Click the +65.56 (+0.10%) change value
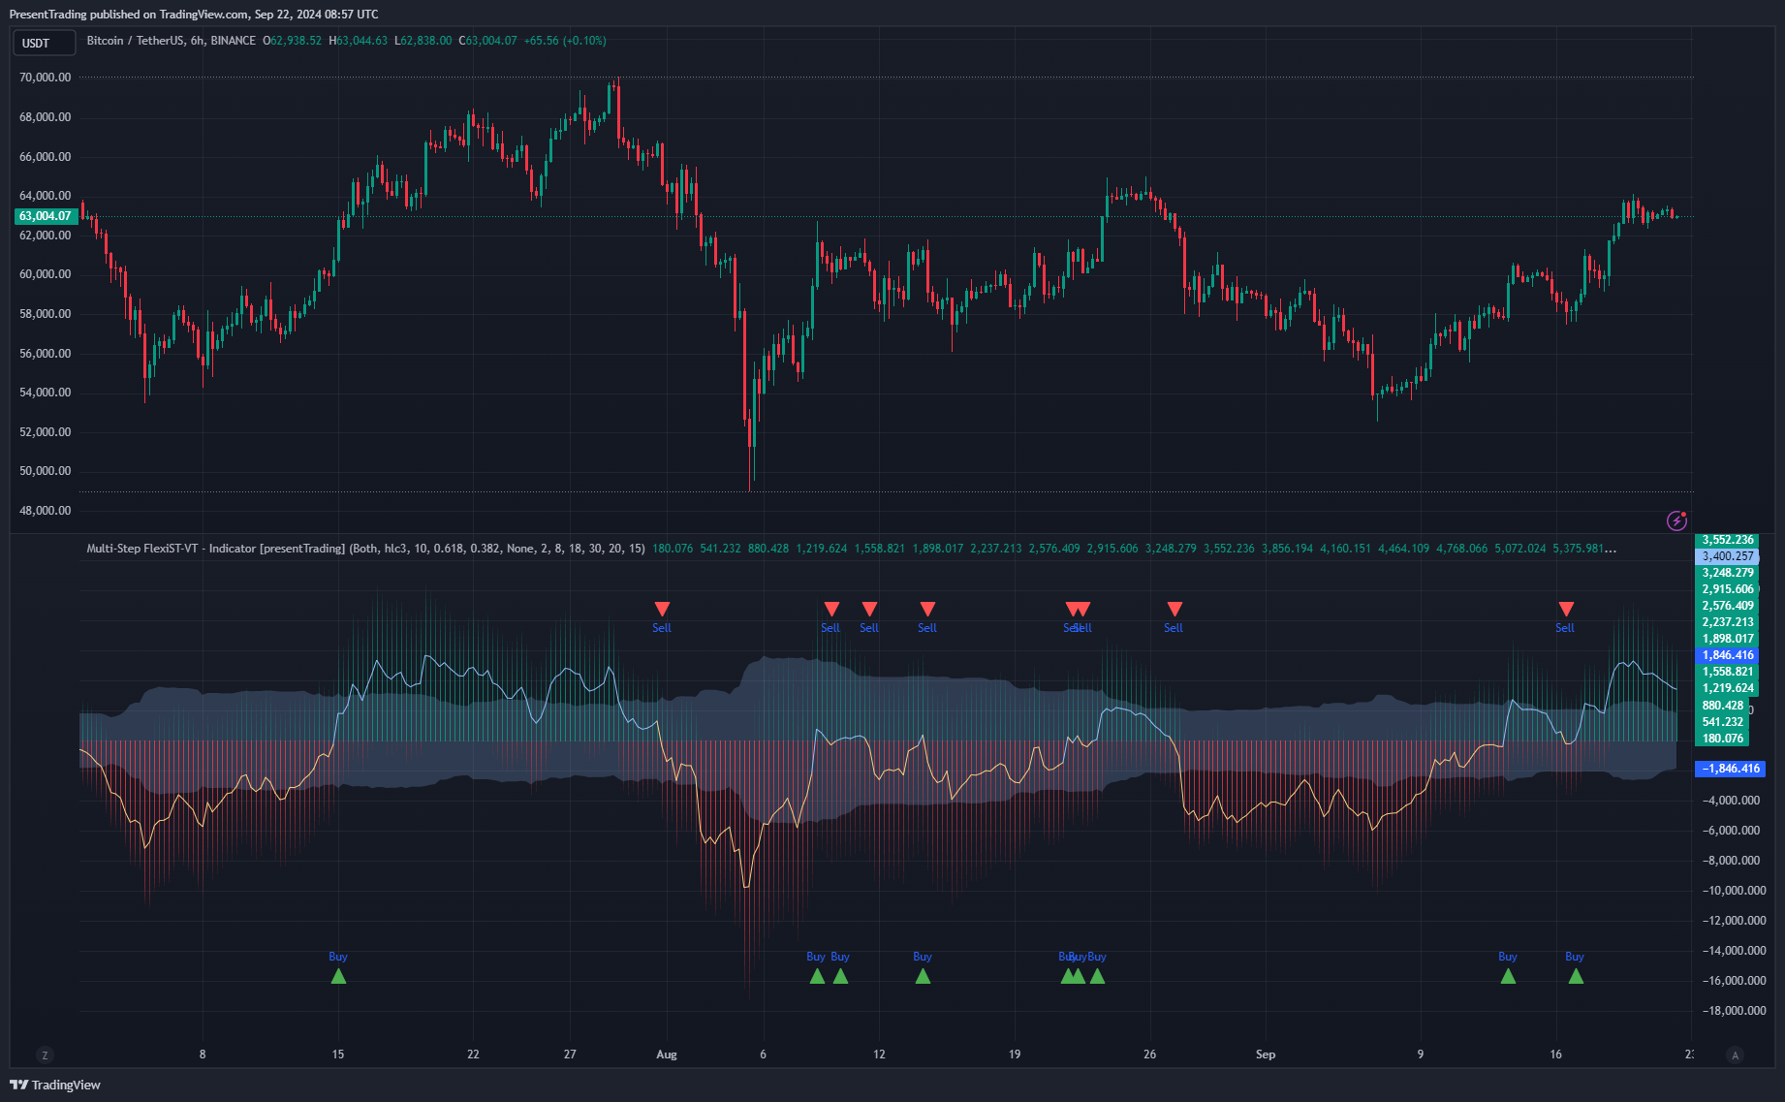The width and height of the screenshot is (1785, 1102). point(565,41)
